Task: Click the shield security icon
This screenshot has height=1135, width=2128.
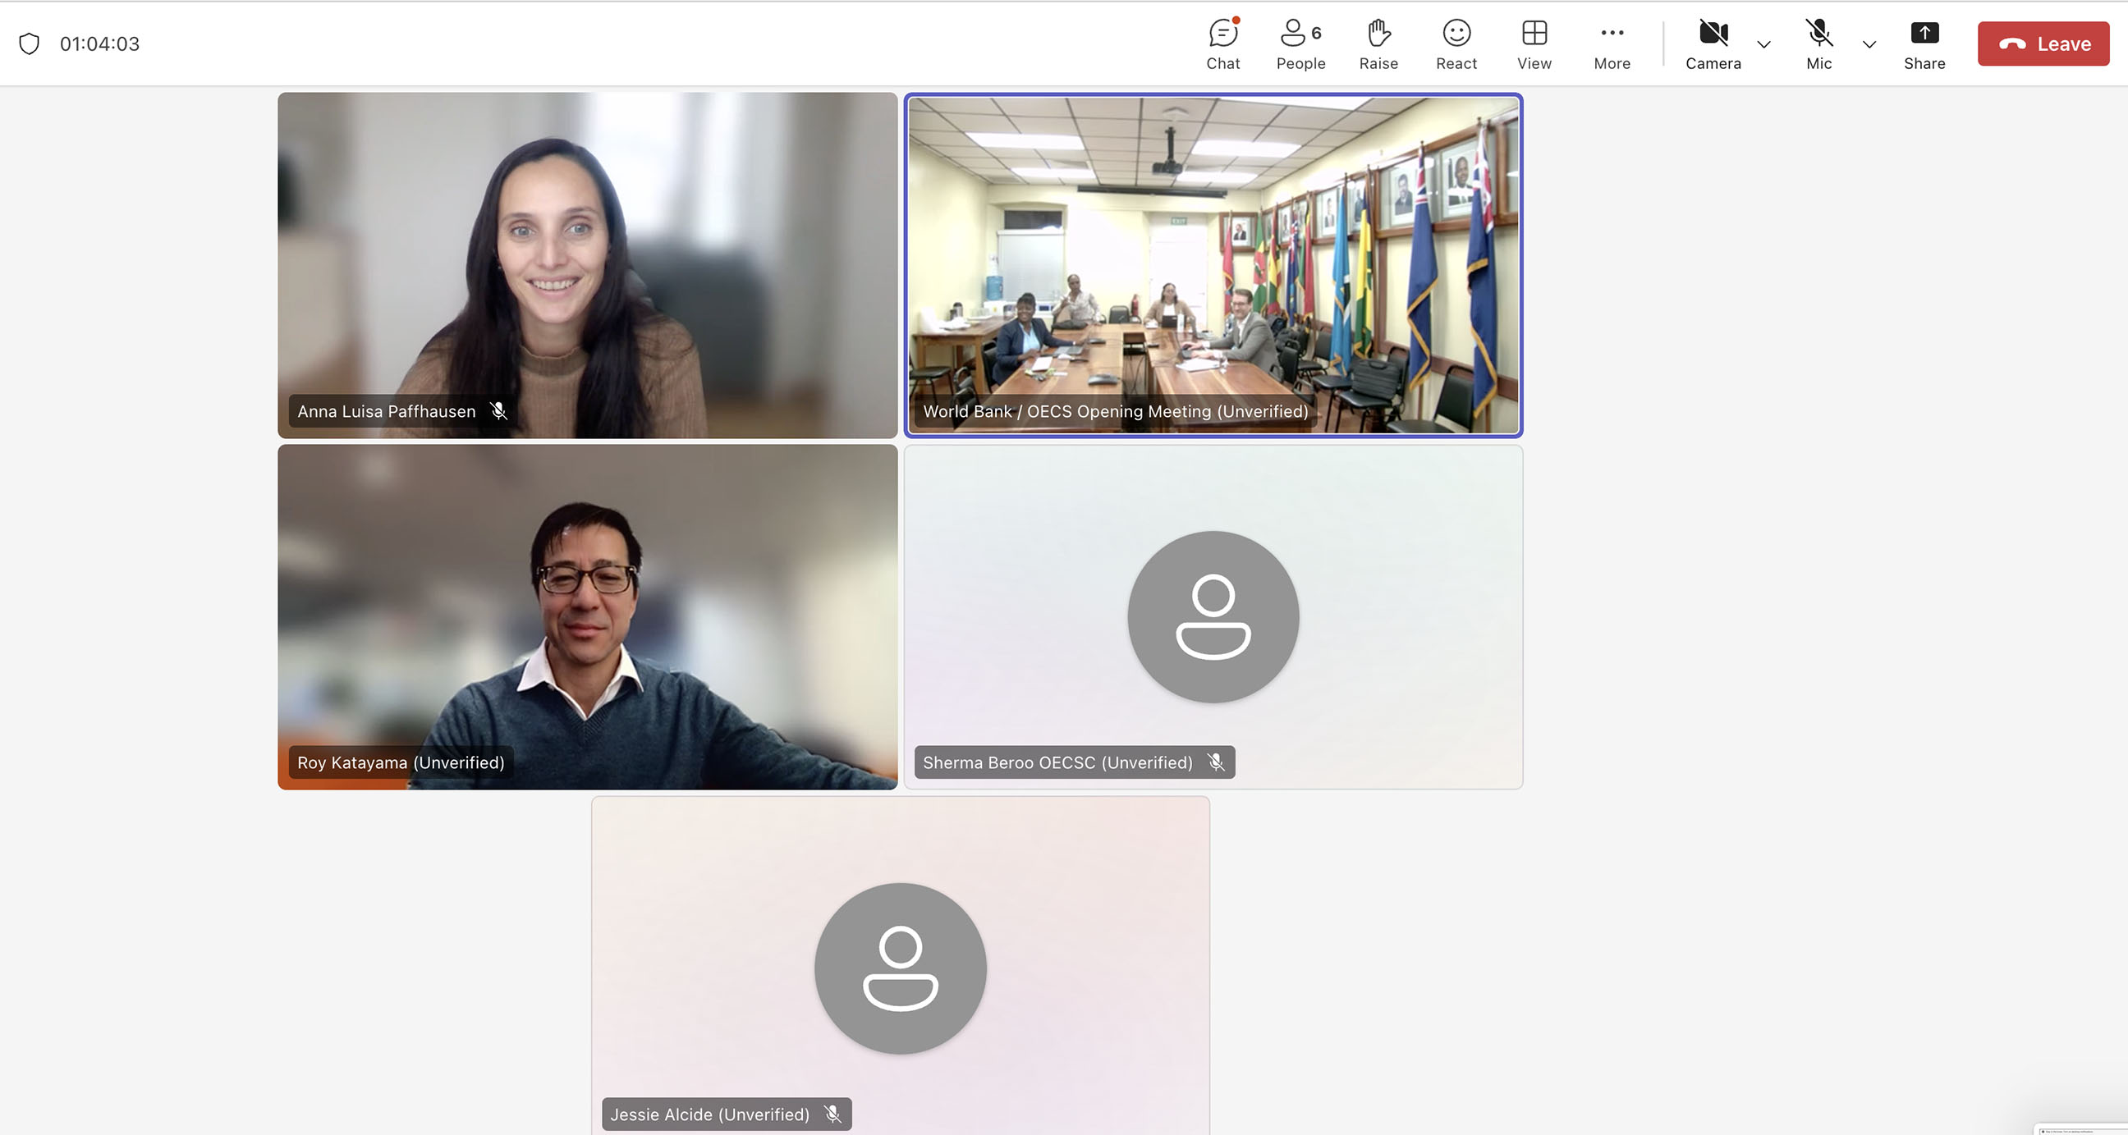Action: (29, 43)
